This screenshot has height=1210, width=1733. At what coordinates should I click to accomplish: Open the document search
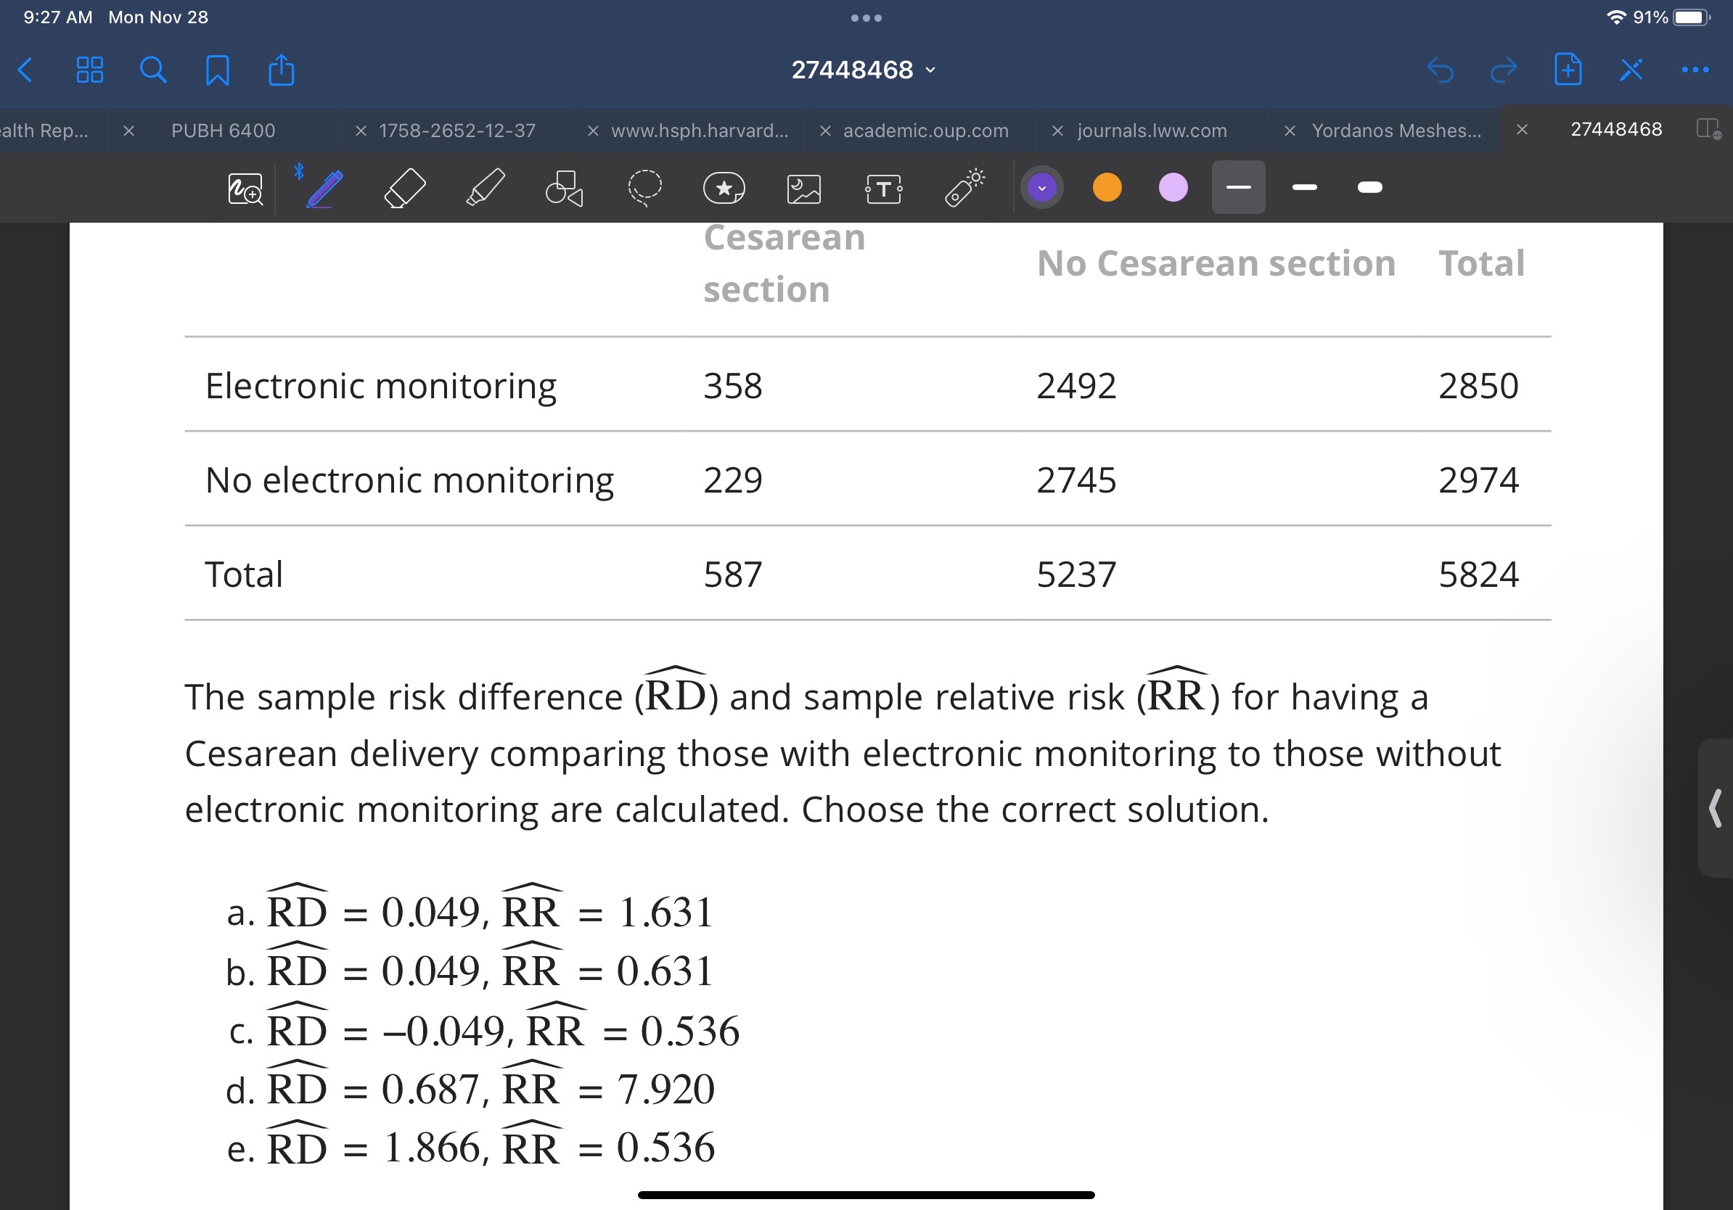click(x=154, y=70)
